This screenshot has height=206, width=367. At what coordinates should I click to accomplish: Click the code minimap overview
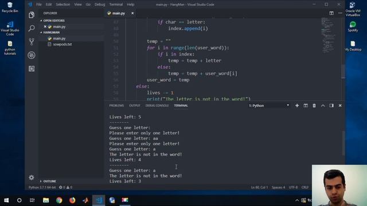[328, 35]
